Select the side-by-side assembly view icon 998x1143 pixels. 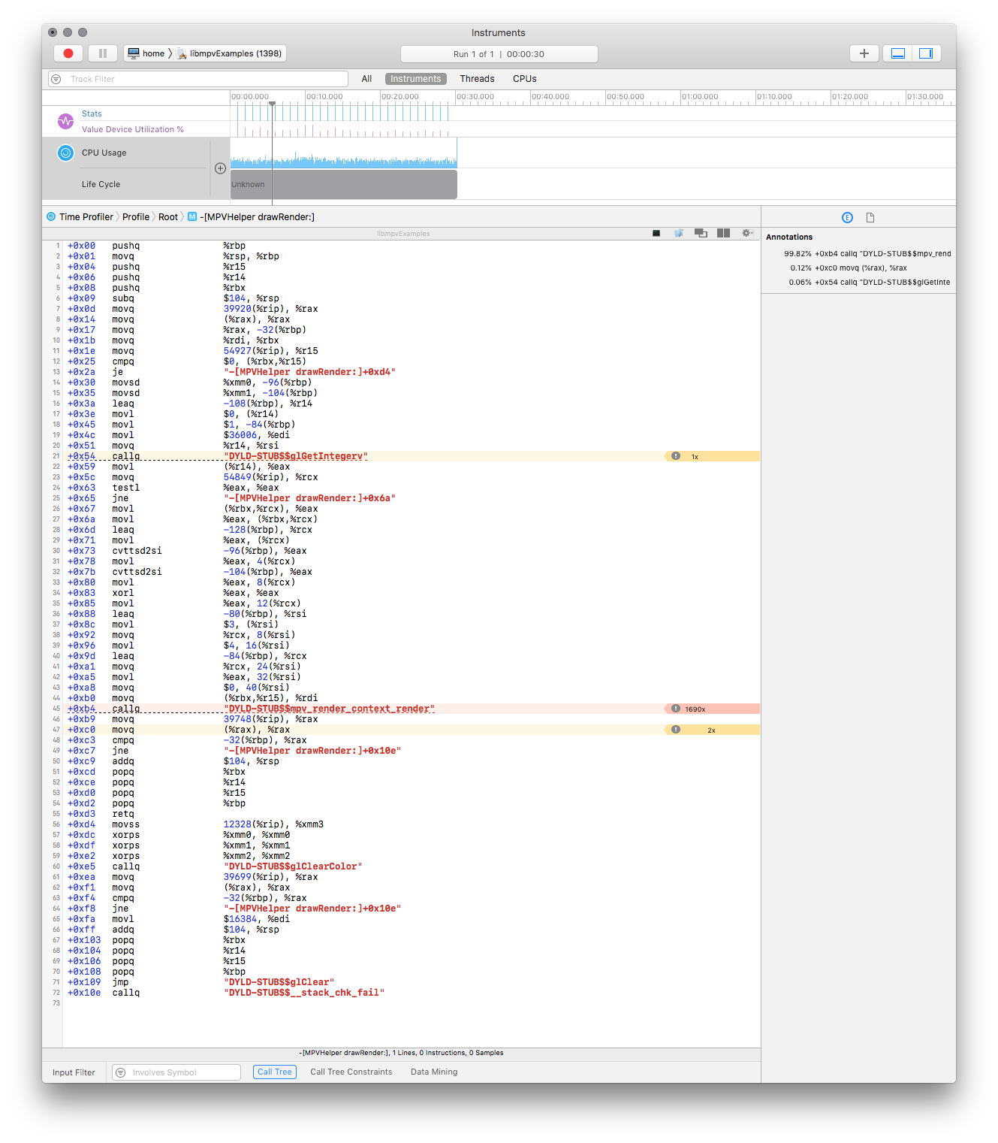[724, 233]
